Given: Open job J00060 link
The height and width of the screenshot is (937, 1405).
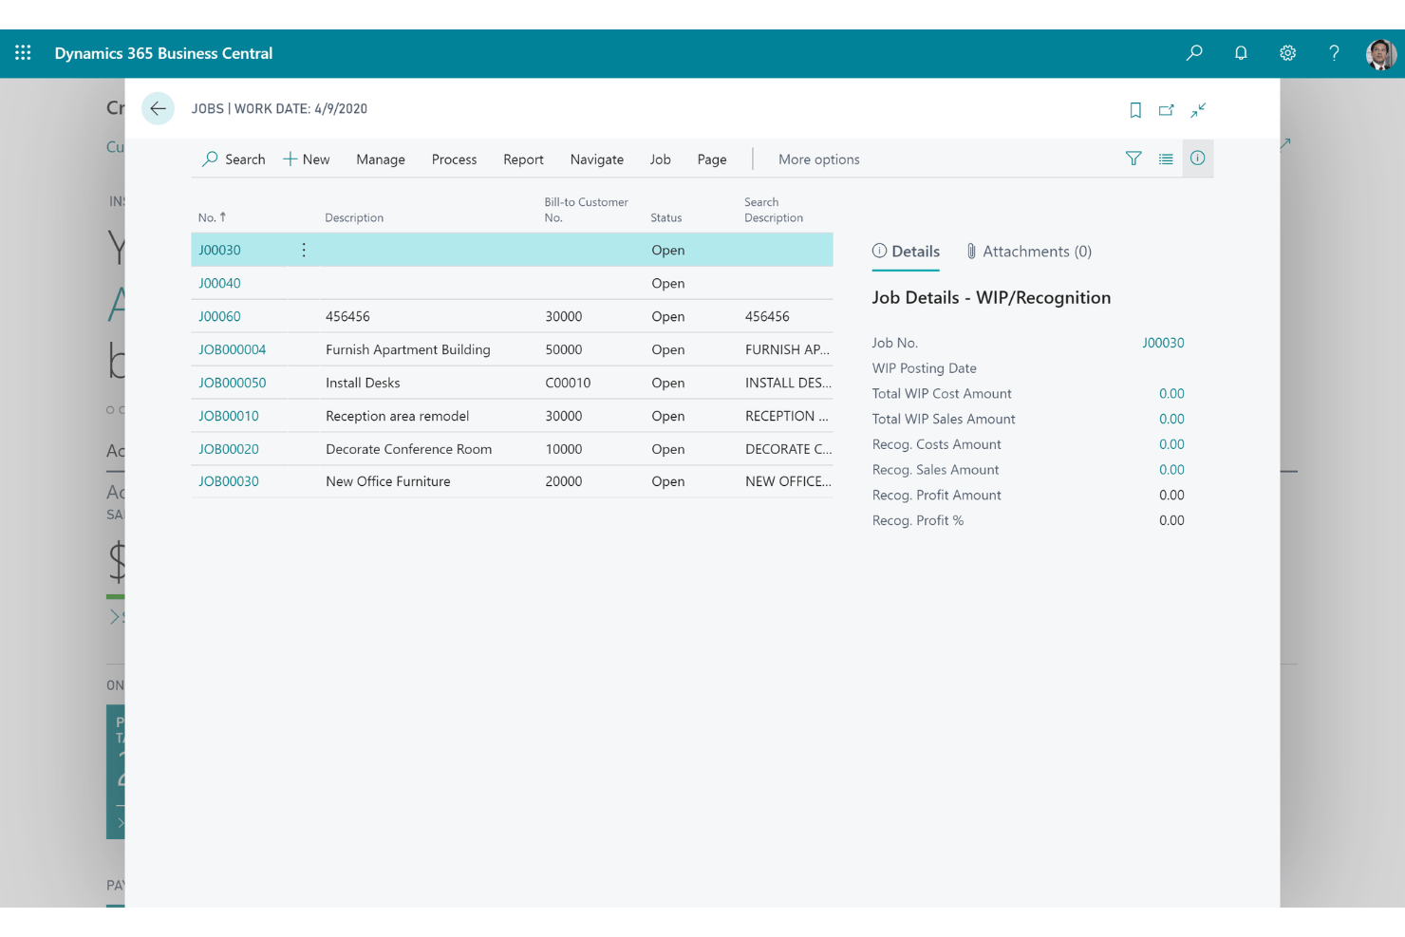Looking at the screenshot, I should click(x=219, y=316).
